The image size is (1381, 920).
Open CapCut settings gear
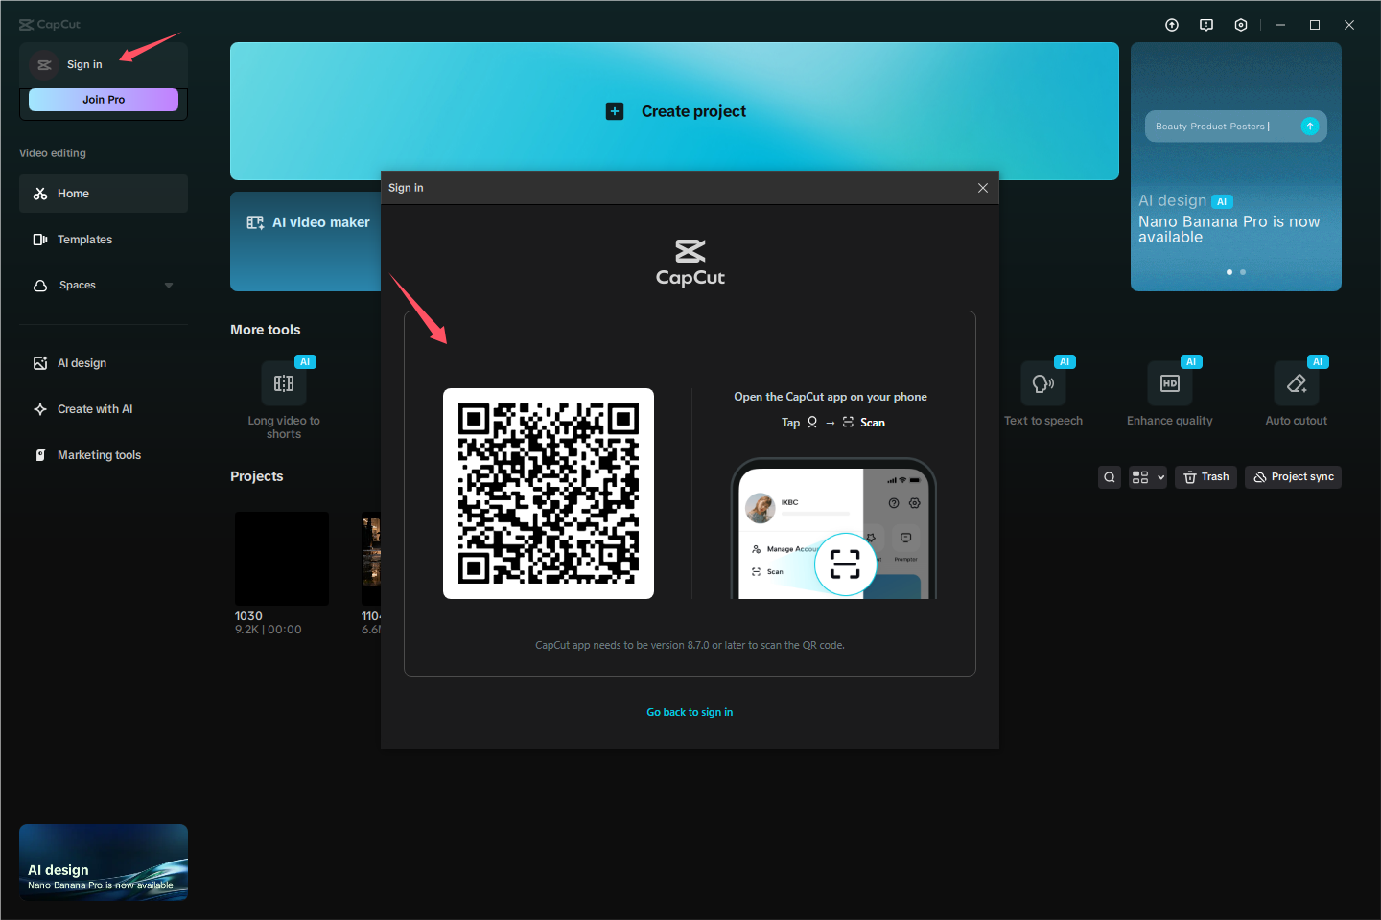[x=1240, y=25]
